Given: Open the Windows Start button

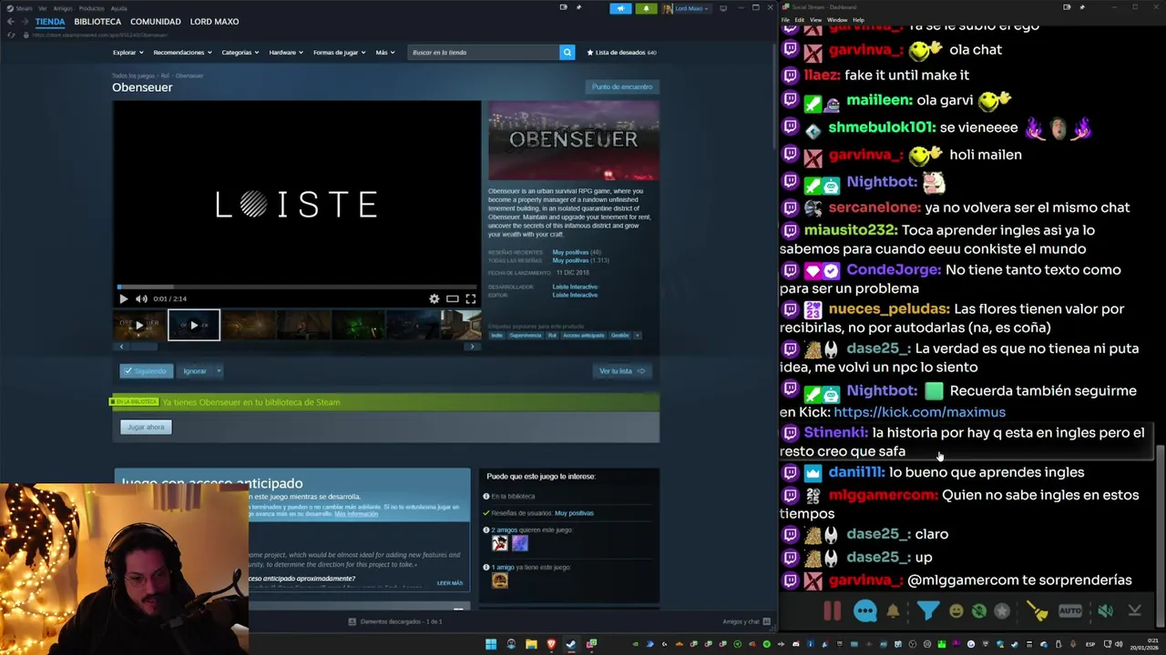Looking at the screenshot, I should [491, 644].
